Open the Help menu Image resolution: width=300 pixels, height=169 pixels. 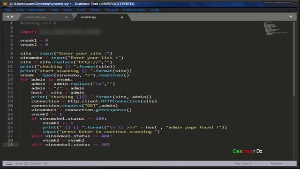tap(155, 10)
